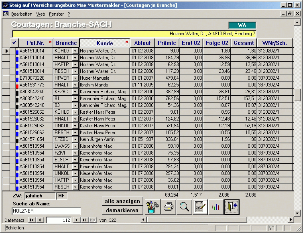Click the exit door close icon
Screen dimensions: 303x233
tap(232, 207)
